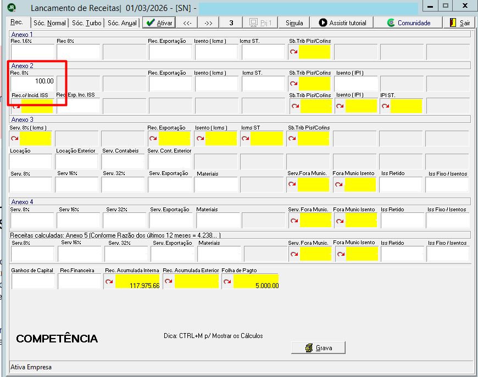Image resolution: width=478 pixels, height=377 pixels.
Task: Click the Anexo 3 Serv 16% field
Action: point(77,184)
